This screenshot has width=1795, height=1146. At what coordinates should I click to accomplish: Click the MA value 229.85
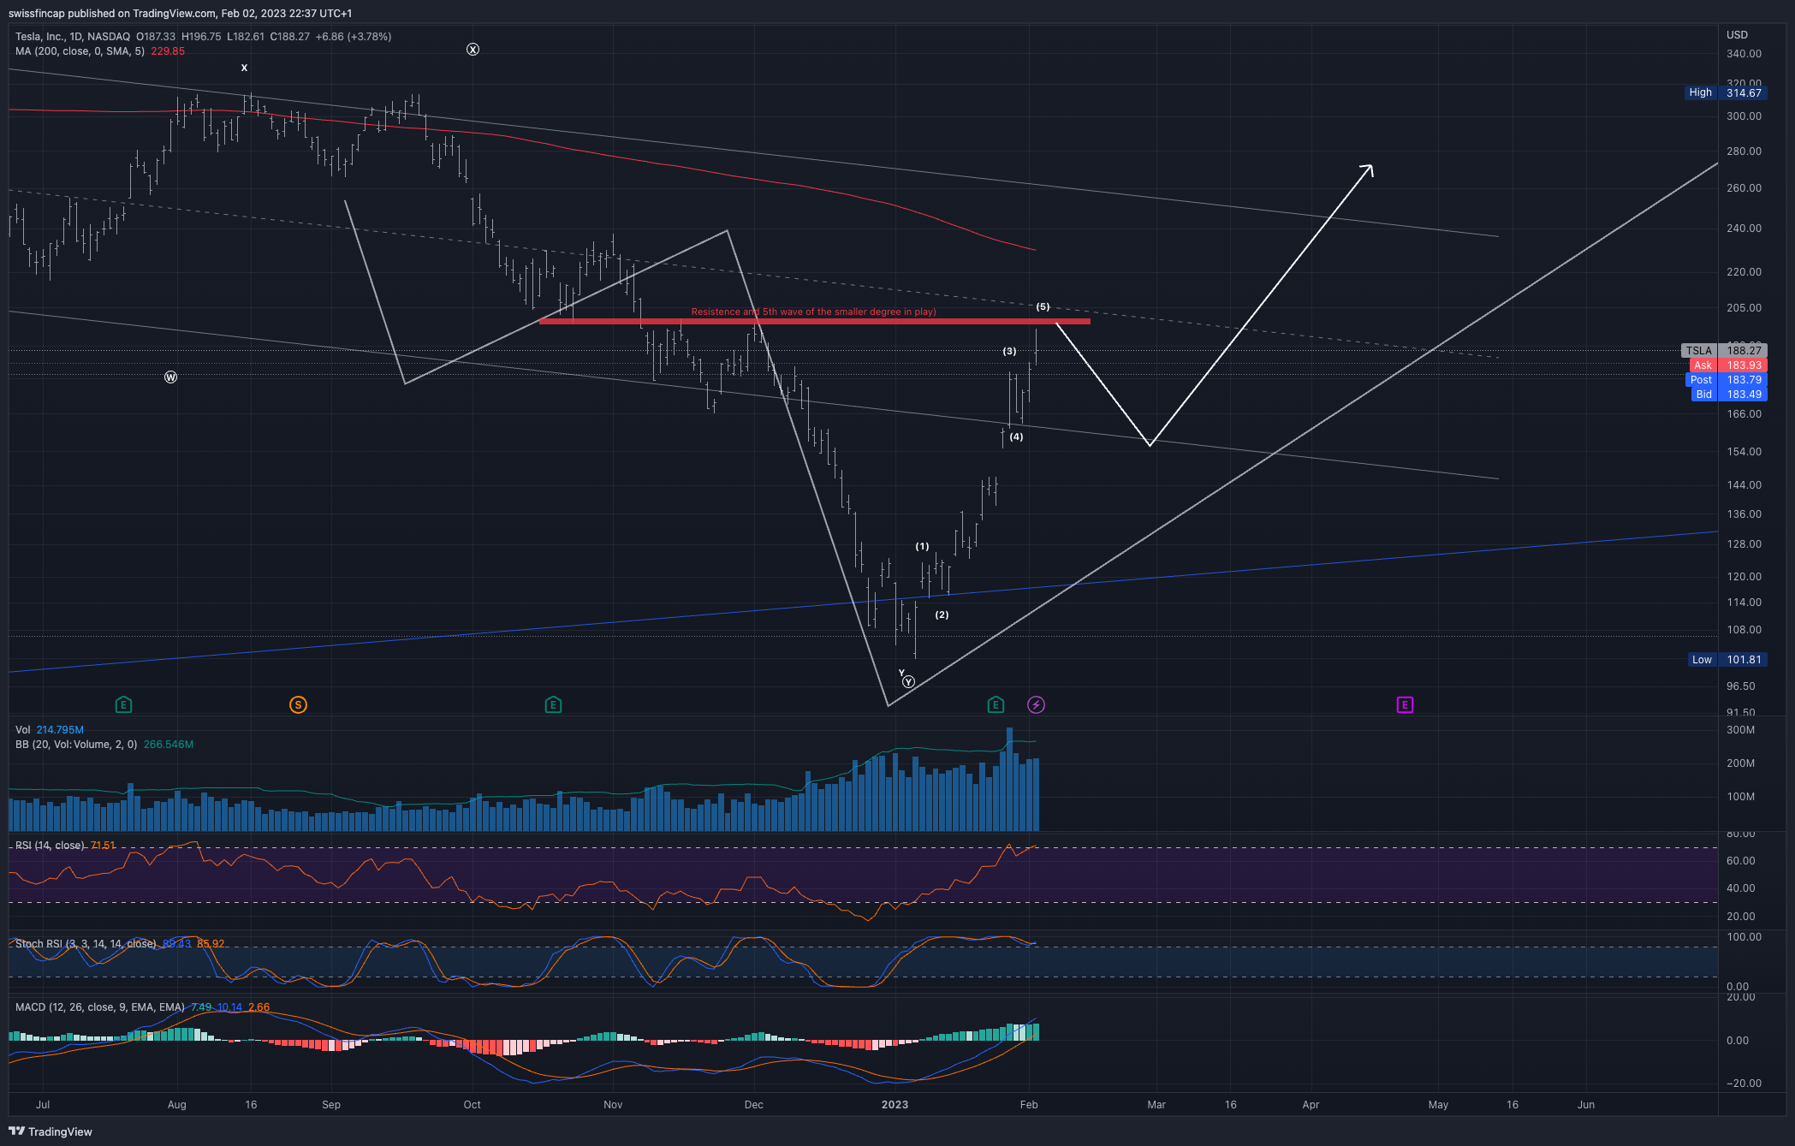pos(168,51)
